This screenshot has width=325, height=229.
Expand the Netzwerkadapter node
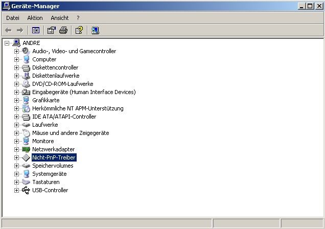pyautogui.click(x=16, y=149)
